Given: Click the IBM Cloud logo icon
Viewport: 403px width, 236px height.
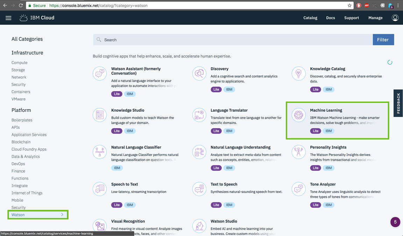Looking at the screenshot, I should click(23, 18).
